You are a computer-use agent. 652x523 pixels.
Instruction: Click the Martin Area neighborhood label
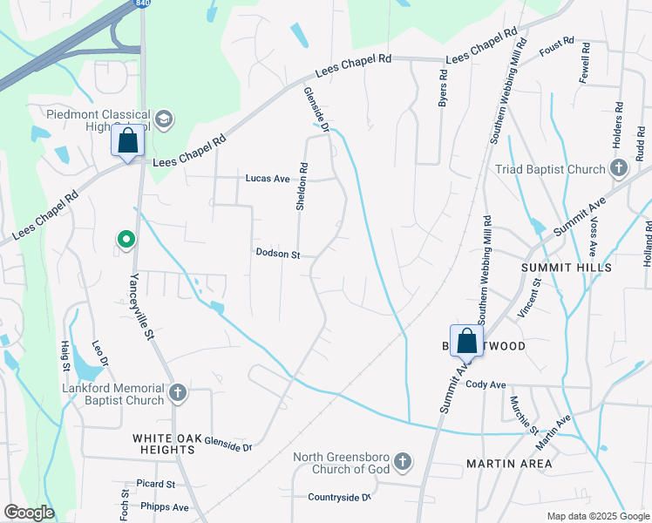[509, 464]
